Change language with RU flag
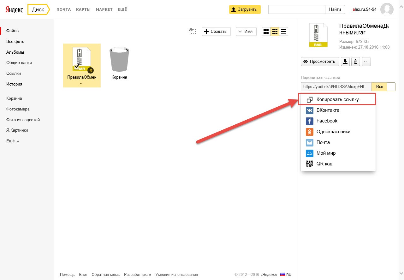 (x=286, y=275)
